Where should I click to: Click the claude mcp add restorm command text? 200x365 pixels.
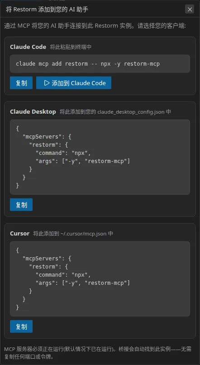pos(88,64)
